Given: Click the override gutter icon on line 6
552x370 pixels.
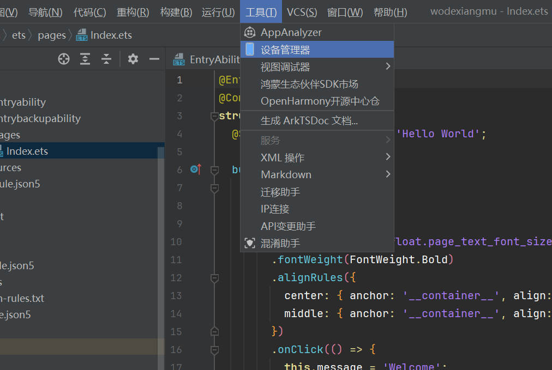Looking at the screenshot, I should point(196,169).
